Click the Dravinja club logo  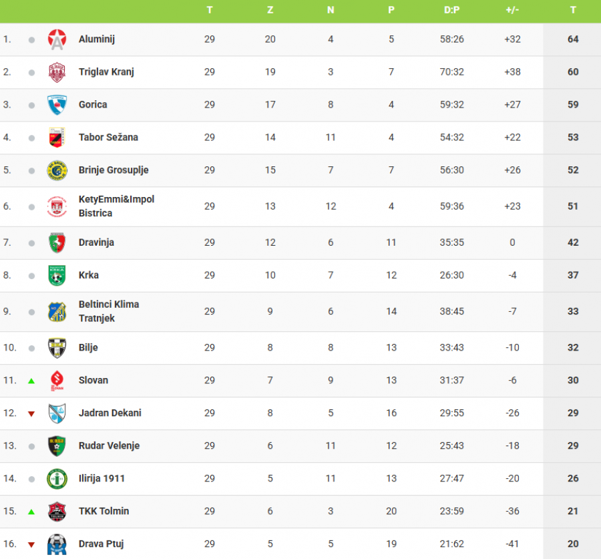57,242
